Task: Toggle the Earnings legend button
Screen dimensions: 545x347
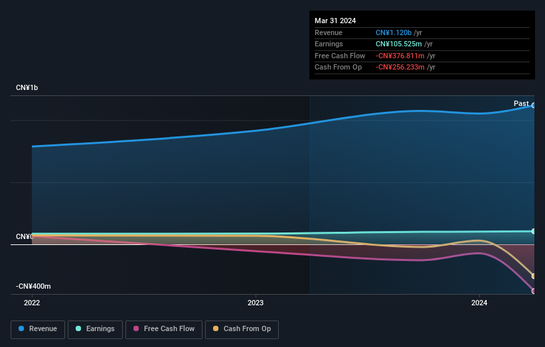Action: (x=95, y=329)
